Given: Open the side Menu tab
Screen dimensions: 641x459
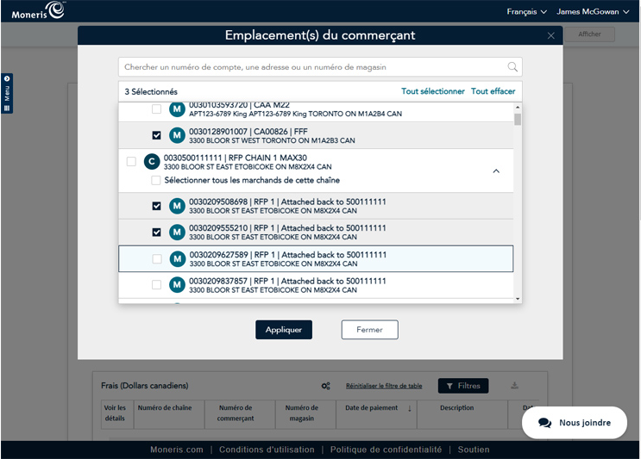Looking at the screenshot, I should [x=7, y=93].
